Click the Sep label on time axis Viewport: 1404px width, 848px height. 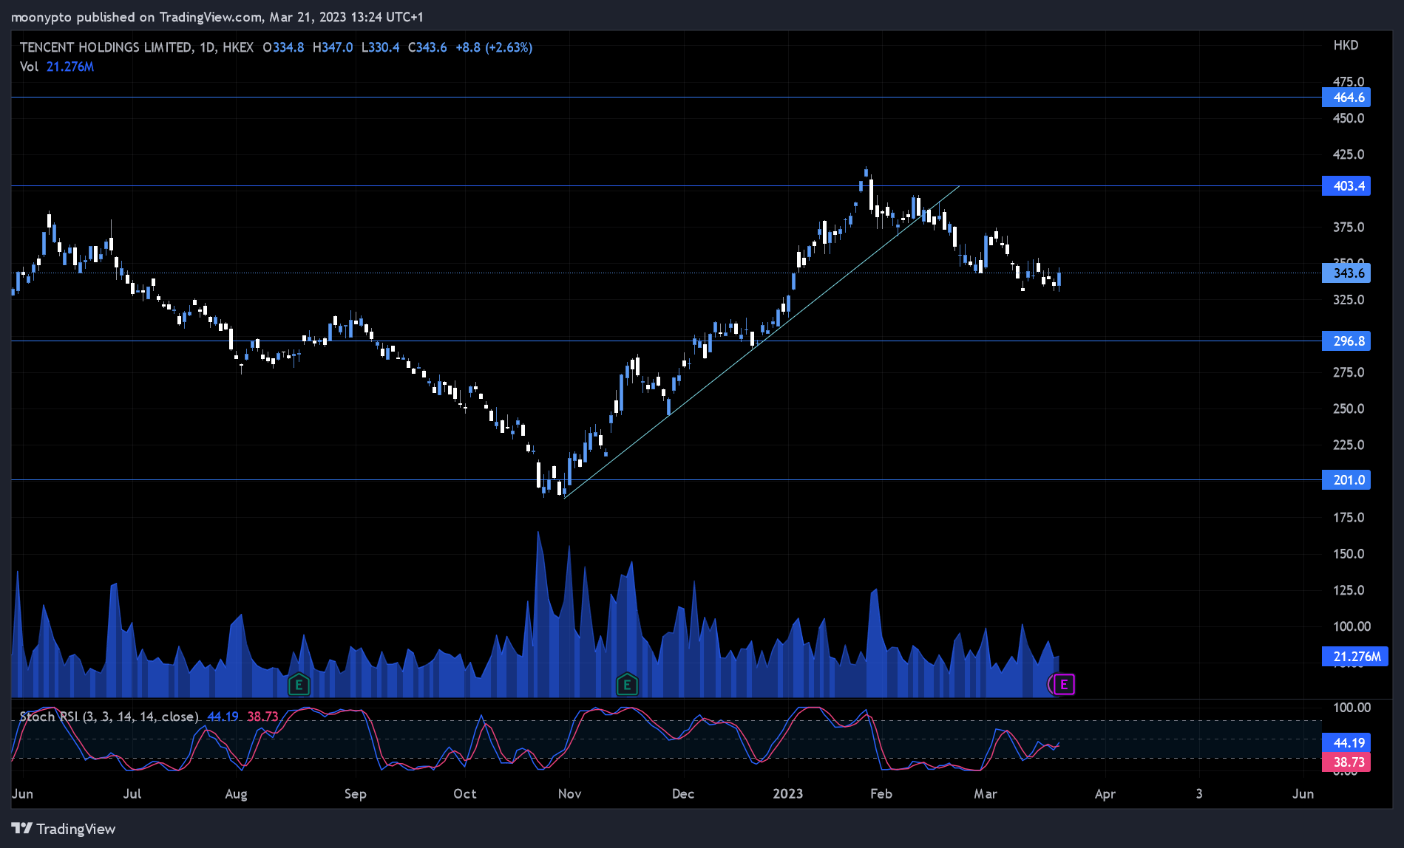(x=355, y=794)
